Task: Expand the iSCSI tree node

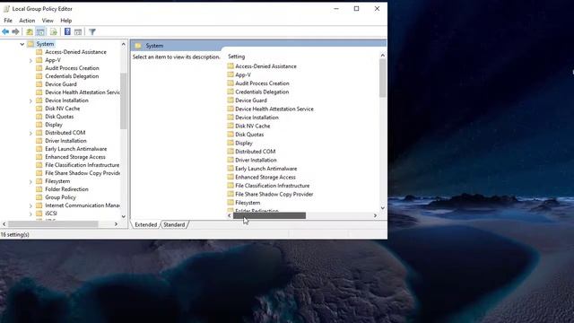Action: (30, 214)
